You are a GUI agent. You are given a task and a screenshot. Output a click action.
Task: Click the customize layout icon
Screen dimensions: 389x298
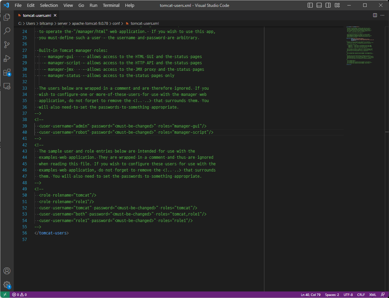(x=337, y=5)
